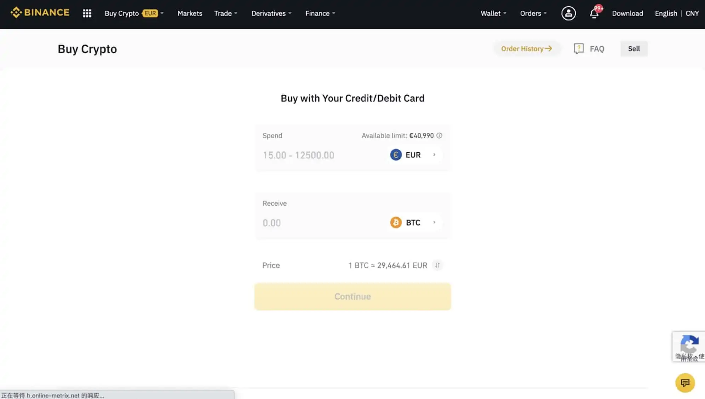Click the notifications bell icon

click(594, 13)
